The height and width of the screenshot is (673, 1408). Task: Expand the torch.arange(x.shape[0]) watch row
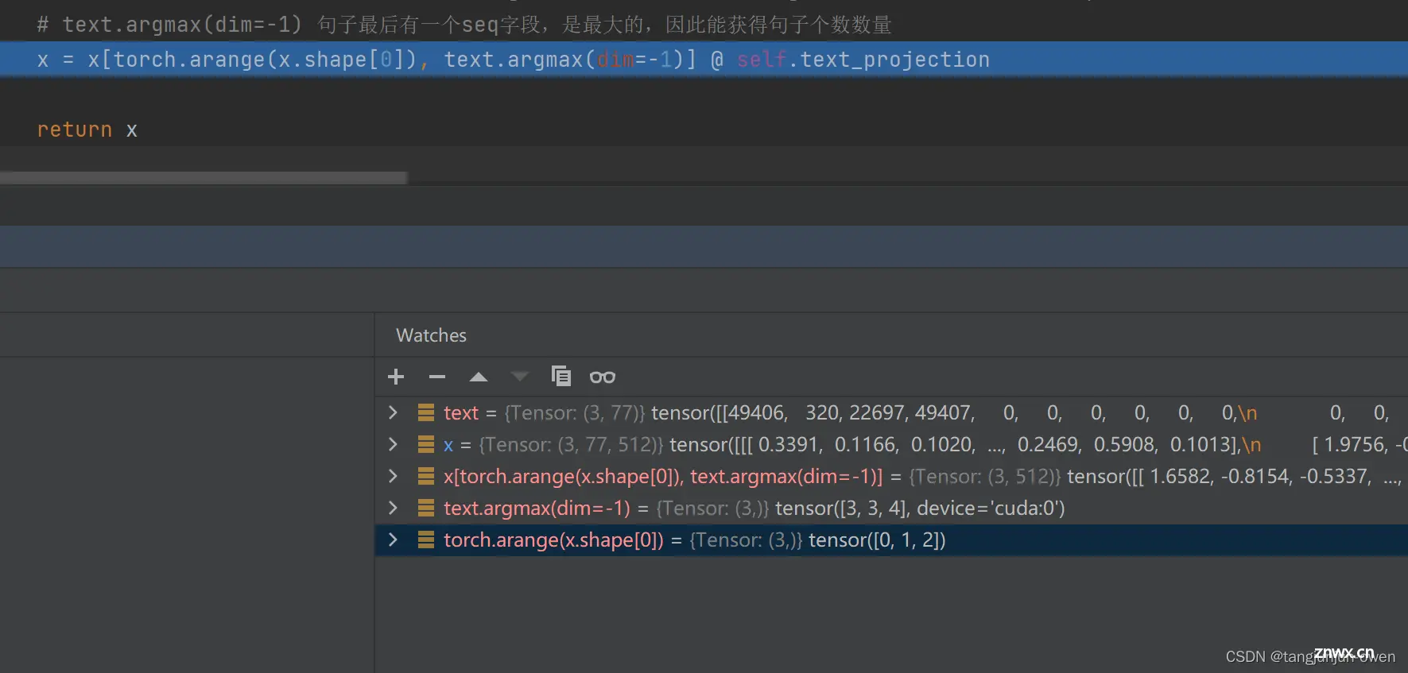pyautogui.click(x=393, y=540)
